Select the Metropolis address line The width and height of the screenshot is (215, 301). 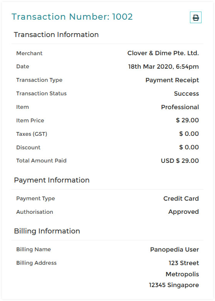coord(182,274)
